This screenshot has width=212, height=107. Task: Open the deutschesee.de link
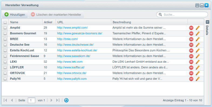(x=75, y=45)
